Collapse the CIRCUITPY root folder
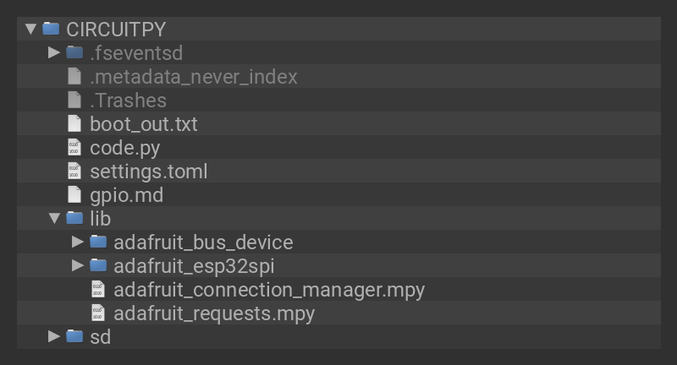Image resolution: width=677 pixels, height=365 pixels. pyautogui.click(x=31, y=29)
